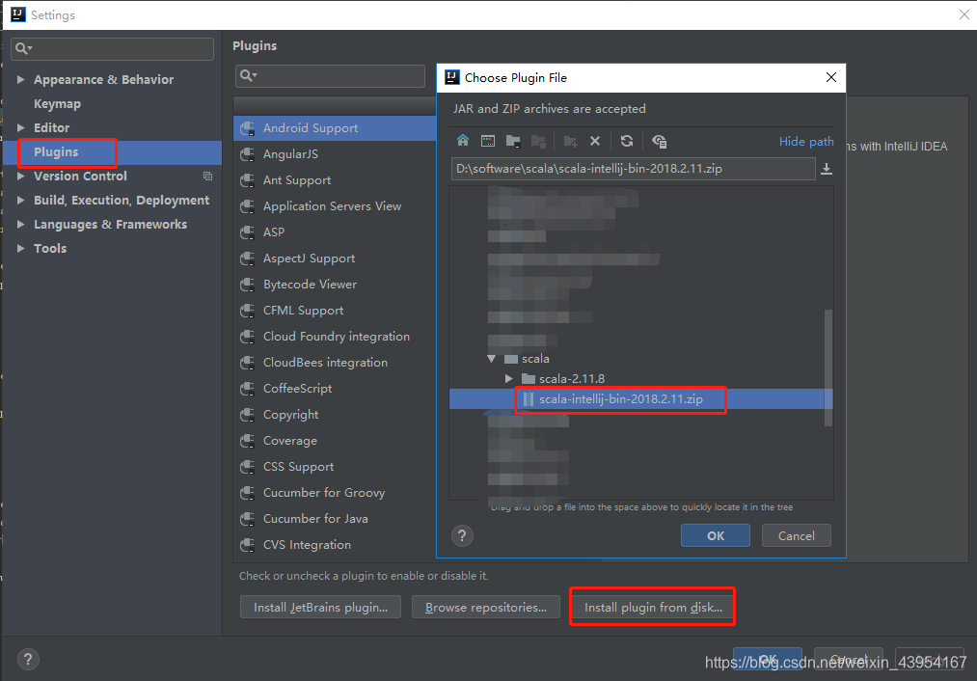Expand the Version Control settings group
Viewport: 977px width, 681px height.
pos(20,177)
